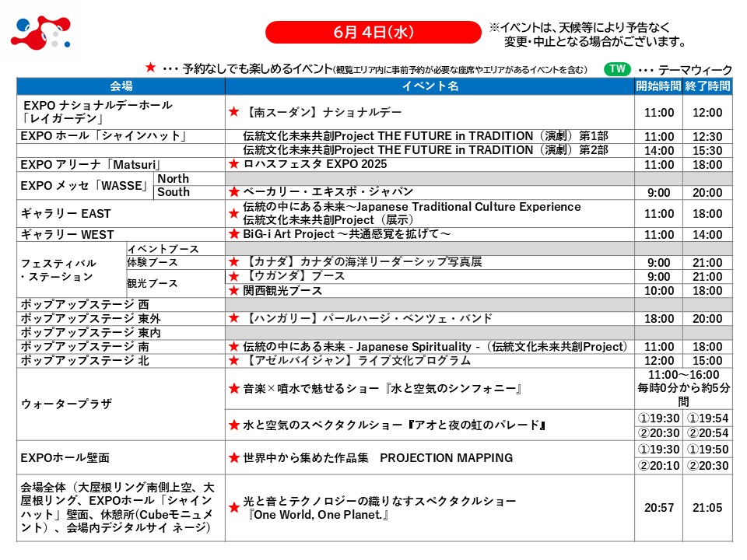Viewport: 747px width, 560px height.
Task: Select the red 6月4日(水) date banner
Action: [373, 32]
